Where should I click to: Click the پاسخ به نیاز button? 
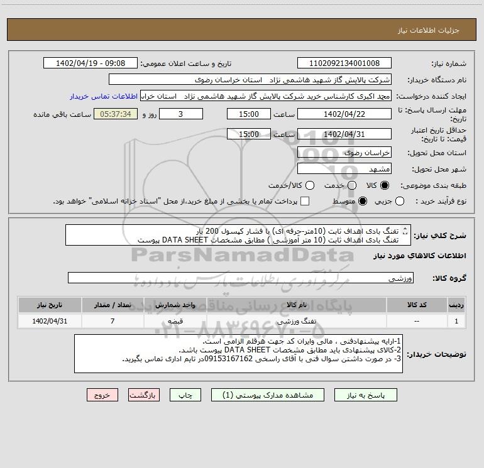[366, 395]
